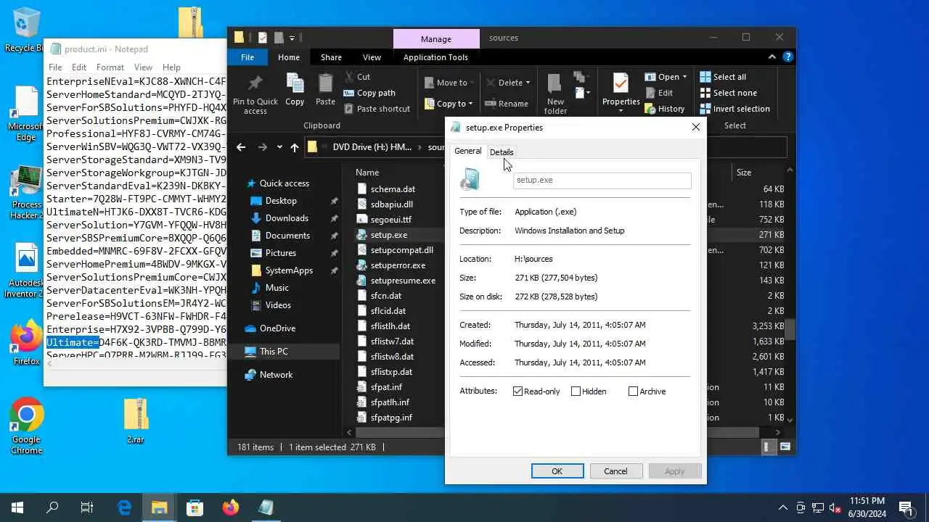Click Windows Start button
Image resolution: width=929 pixels, height=522 pixels.
point(17,507)
